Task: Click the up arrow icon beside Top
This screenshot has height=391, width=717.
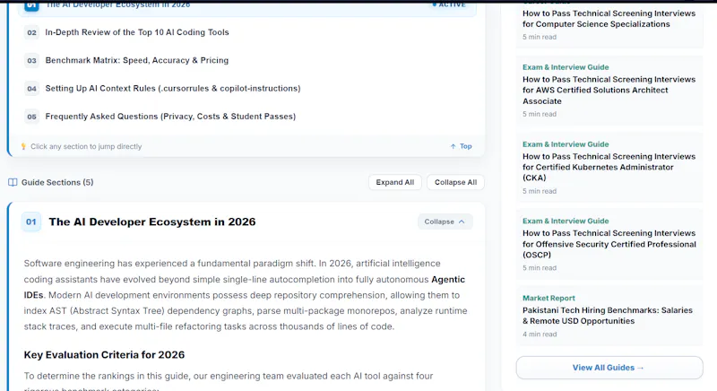Action: point(453,146)
